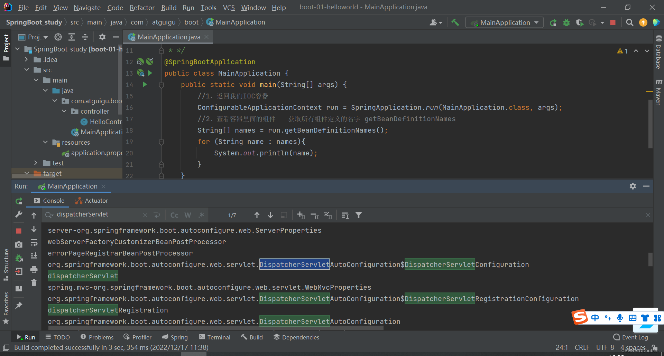
Task: Open the File menu
Action: point(23,8)
